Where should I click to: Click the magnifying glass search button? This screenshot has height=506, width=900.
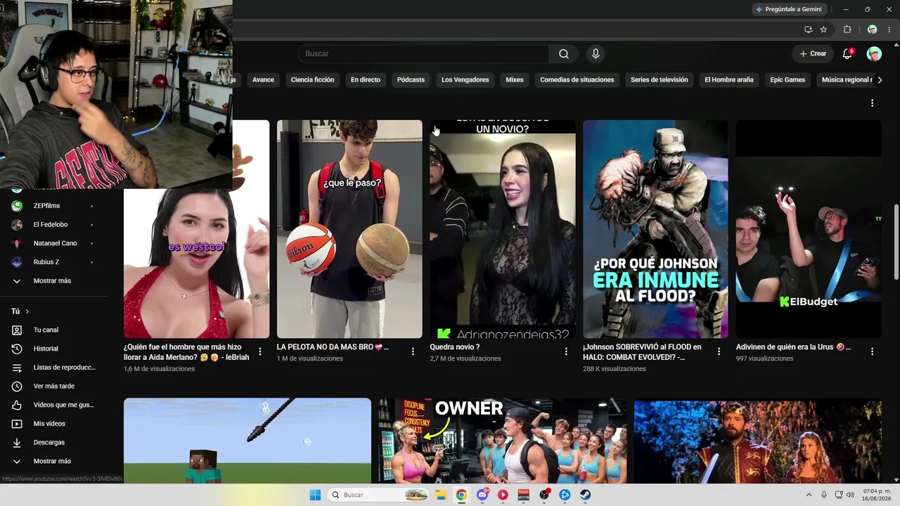coord(564,54)
